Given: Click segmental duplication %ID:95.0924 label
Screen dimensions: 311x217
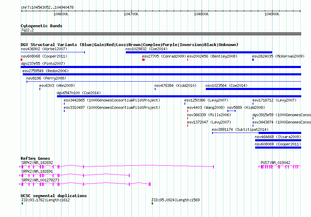Looking at the screenshot, I should (175, 200).
